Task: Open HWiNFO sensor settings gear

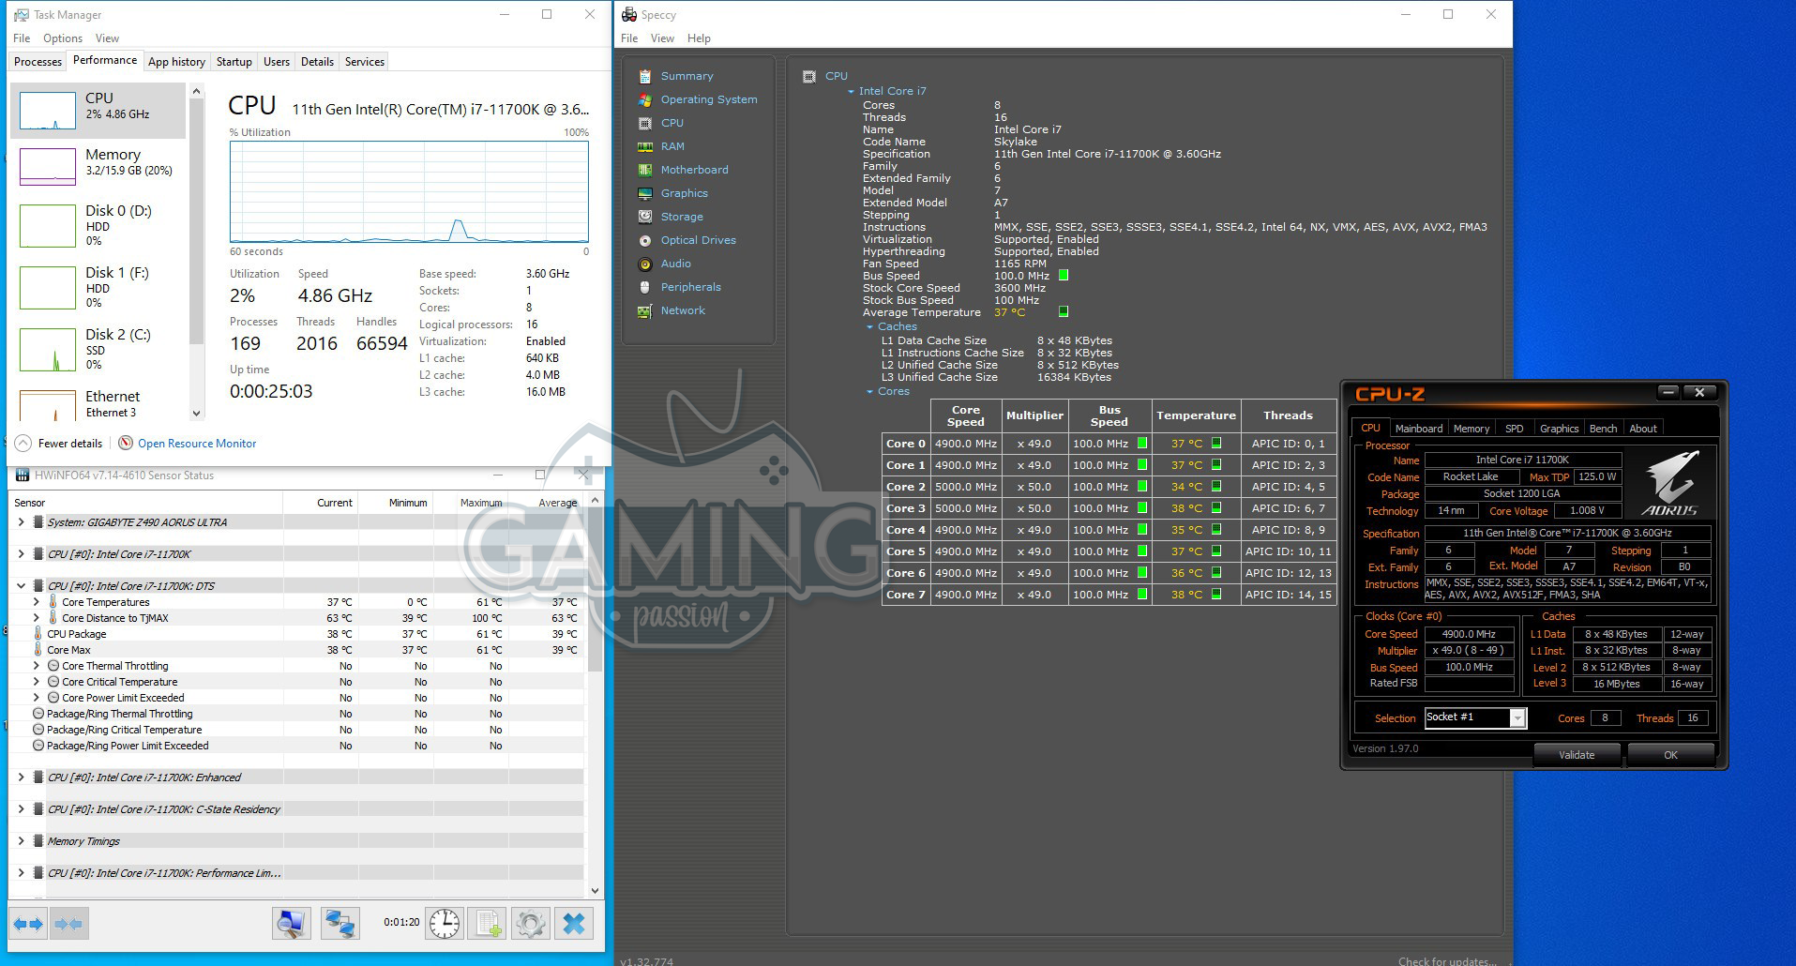Action: [x=530, y=924]
